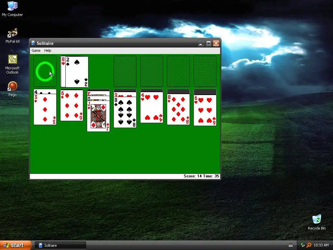The height and width of the screenshot is (250, 333).
Task: Maximize the Solitaire window
Action: 208,43
